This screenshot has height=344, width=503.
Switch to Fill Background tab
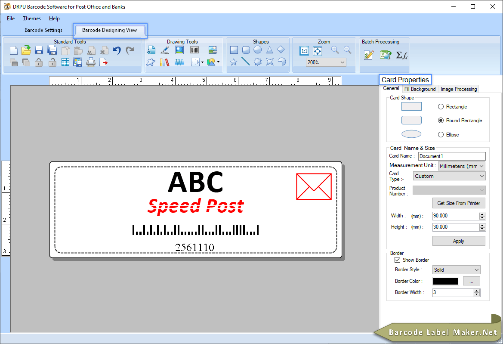click(420, 89)
